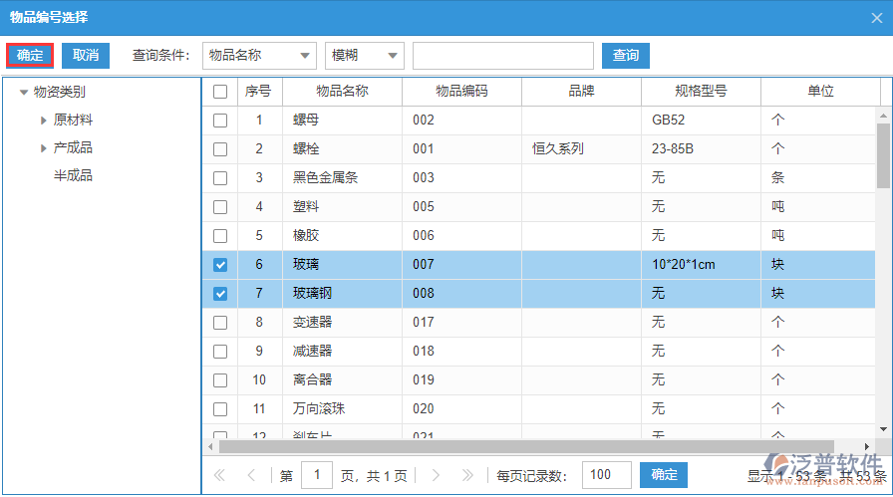This screenshot has width=893, height=497.
Task: Click the 查询 search button
Action: (626, 56)
